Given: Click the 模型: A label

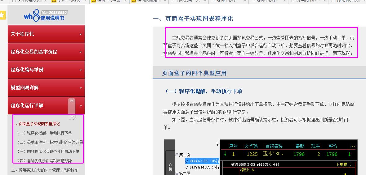Looking at the screenshot, I should tap(247, 170).
